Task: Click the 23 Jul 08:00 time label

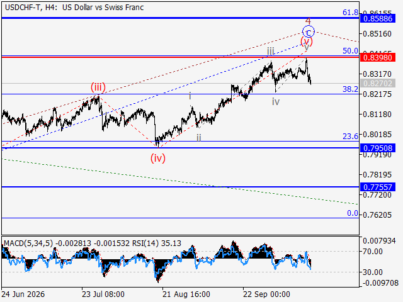Action: (x=103, y=294)
